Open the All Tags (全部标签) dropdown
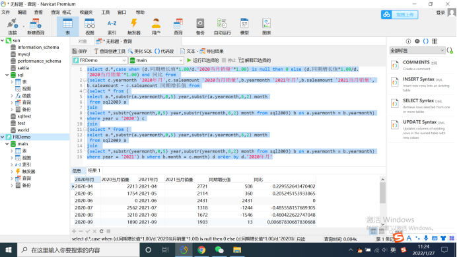457x257 pixels. [417, 51]
